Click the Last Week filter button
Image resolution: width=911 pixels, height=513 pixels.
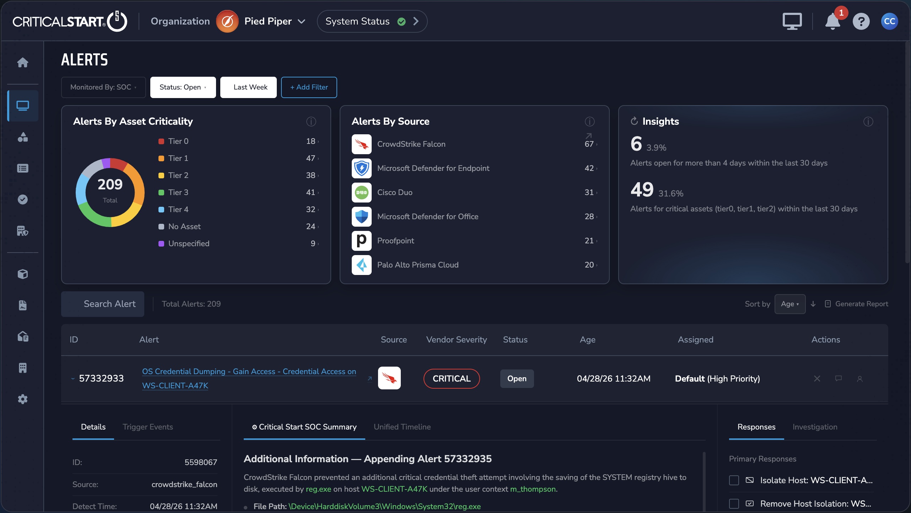click(x=248, y=87)
